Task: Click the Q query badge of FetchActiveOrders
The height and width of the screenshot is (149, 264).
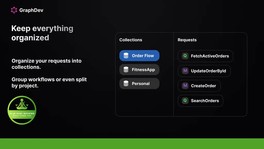Action: coord(185,56)
